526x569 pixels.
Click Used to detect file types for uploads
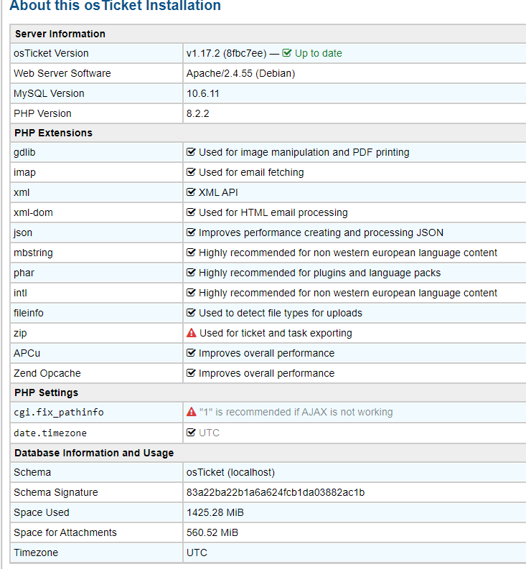pyautogui.click(x=281, y=313)
